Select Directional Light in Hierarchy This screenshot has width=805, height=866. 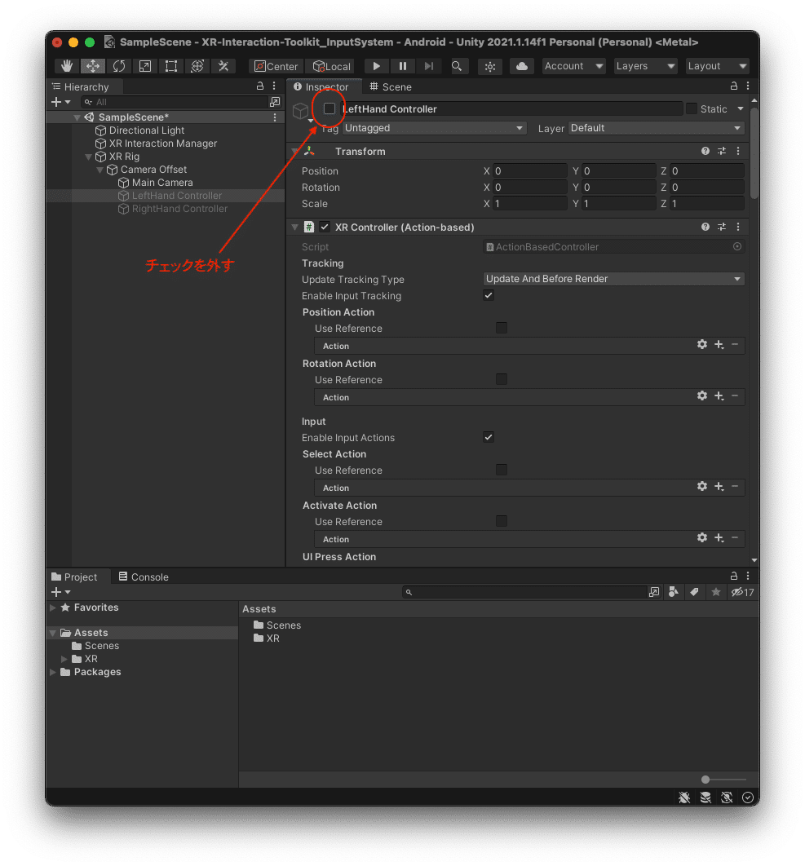[x=147, y=130]
